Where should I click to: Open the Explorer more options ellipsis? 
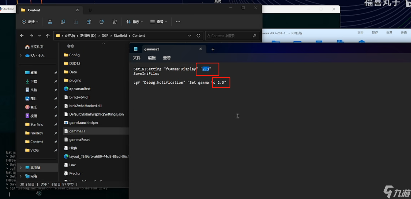coord(178,22)
